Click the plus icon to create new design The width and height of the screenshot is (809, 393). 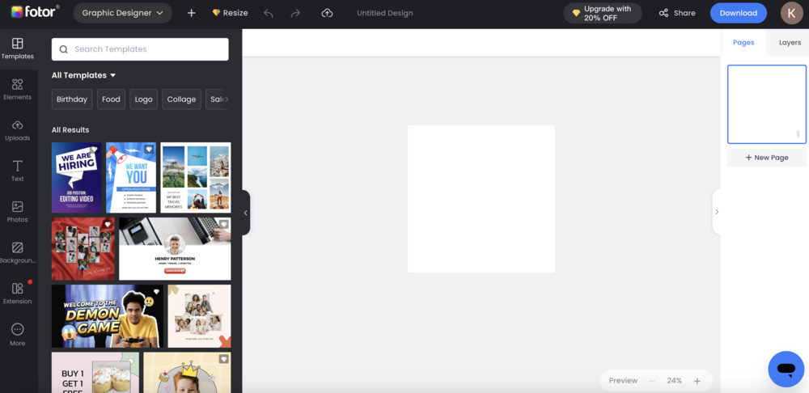(x=191, y=13)
